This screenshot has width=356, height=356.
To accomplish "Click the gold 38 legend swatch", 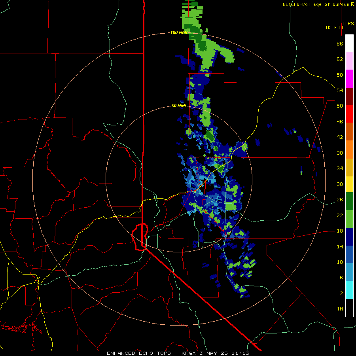I will click(x=349, y=168).
